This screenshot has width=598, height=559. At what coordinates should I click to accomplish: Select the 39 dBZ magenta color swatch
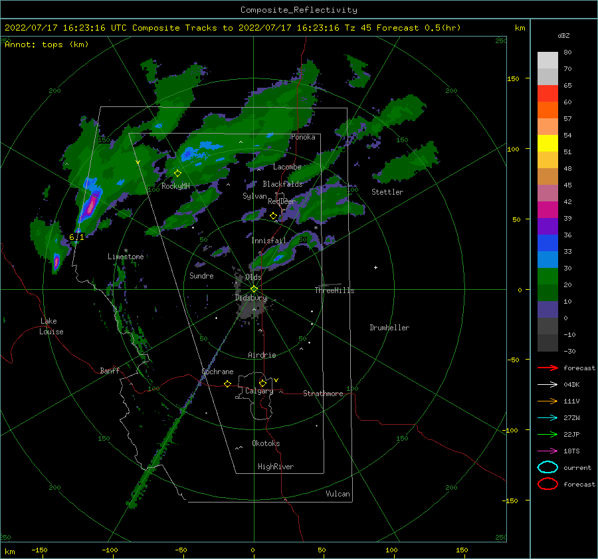tap(548, 209)
